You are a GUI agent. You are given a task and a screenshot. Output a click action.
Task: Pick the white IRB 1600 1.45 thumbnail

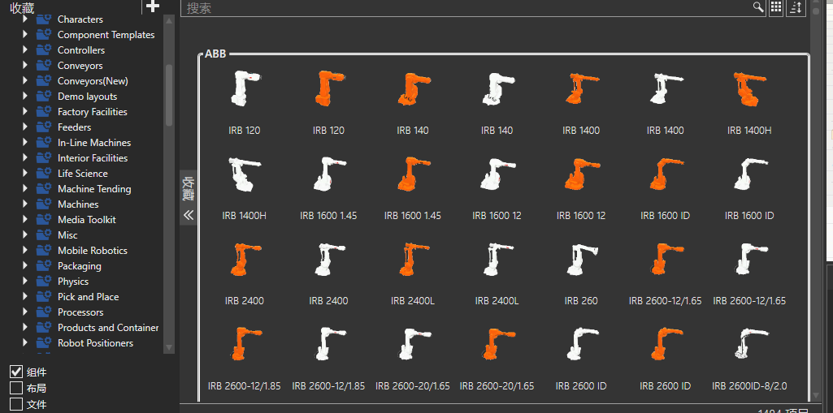328,174
